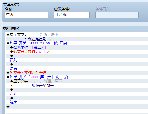The image size is (148, 114).
Task: Click the 条件开关 ellipsis field
Action: pos(117,15)
